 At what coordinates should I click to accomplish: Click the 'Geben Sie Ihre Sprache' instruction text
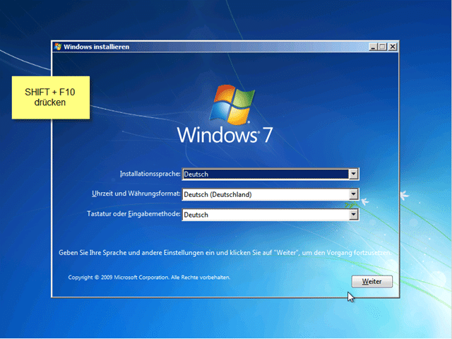pos(225,253)
